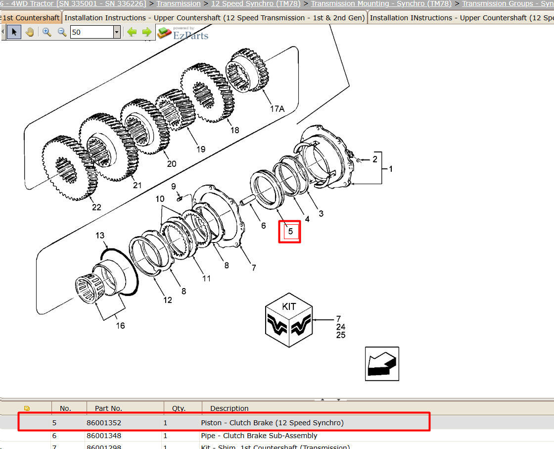Open the Transmission breadcrumb link
Screen dimensions: 554x449
pyautogui.click(x=179, y=3)
